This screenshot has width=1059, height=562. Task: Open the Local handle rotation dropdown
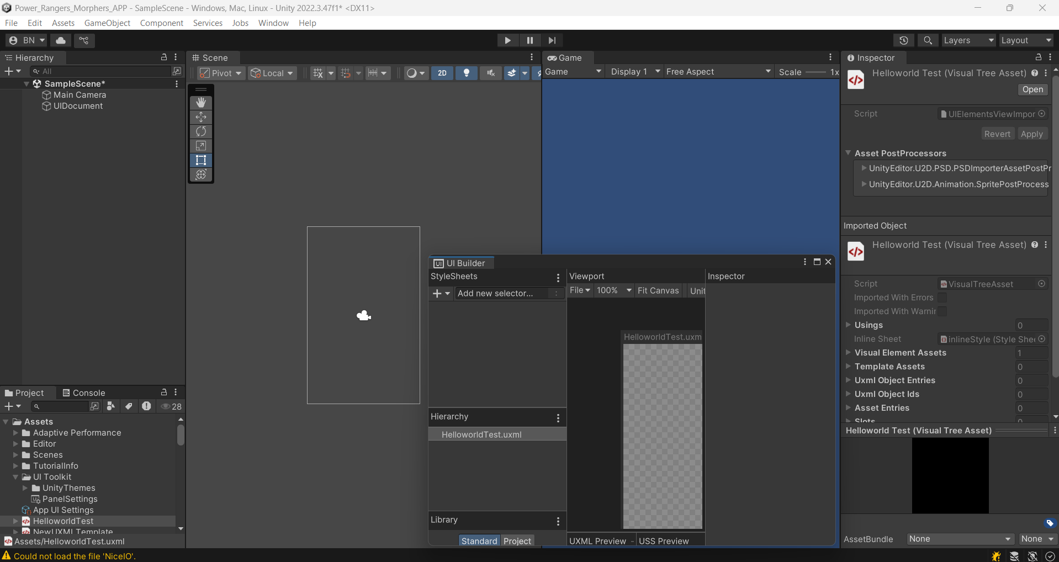coord(272,73)
